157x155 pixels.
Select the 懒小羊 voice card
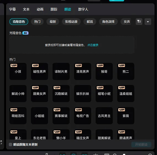[x=61, y=135]
